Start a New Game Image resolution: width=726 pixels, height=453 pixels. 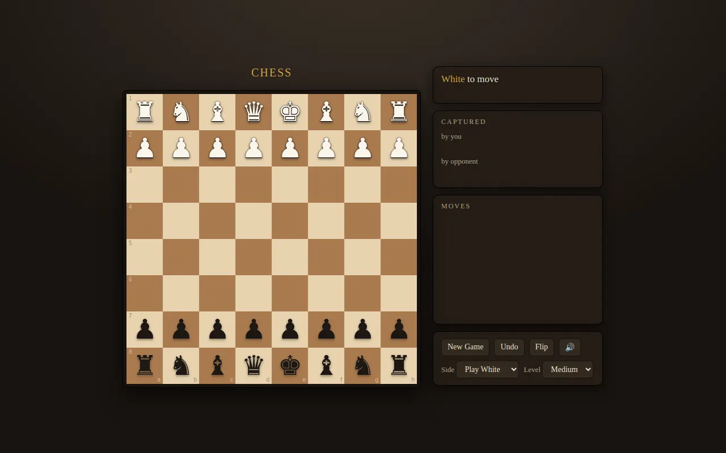tap(465, 347)
